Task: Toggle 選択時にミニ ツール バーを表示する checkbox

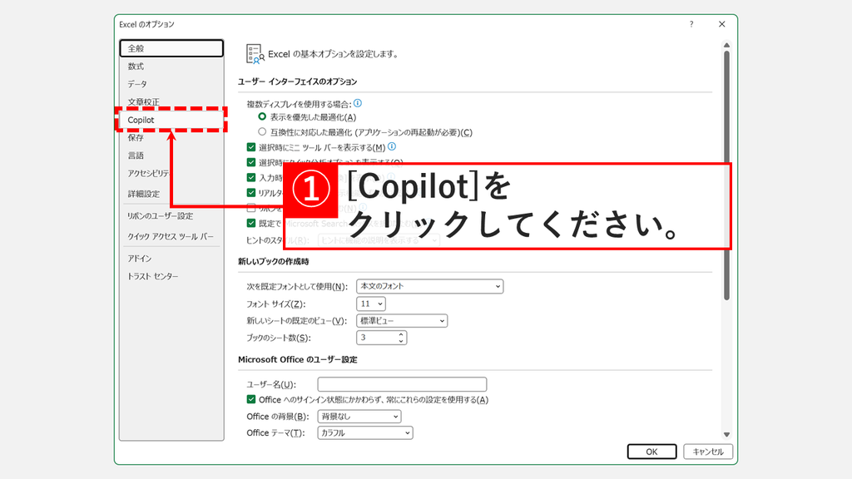Action: pyautogui.click(x=251, y=147)
